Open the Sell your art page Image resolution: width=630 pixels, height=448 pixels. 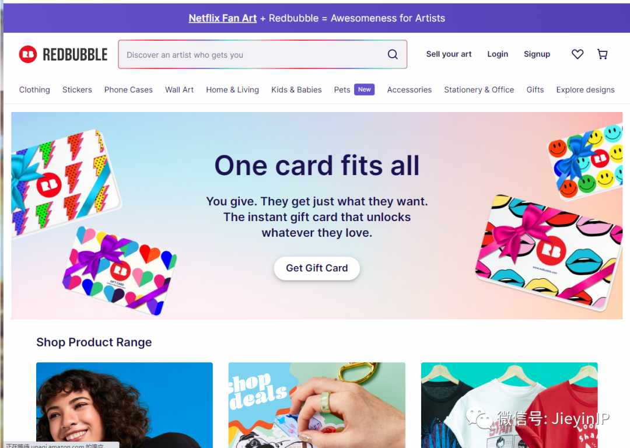click(x=449, y=54)
